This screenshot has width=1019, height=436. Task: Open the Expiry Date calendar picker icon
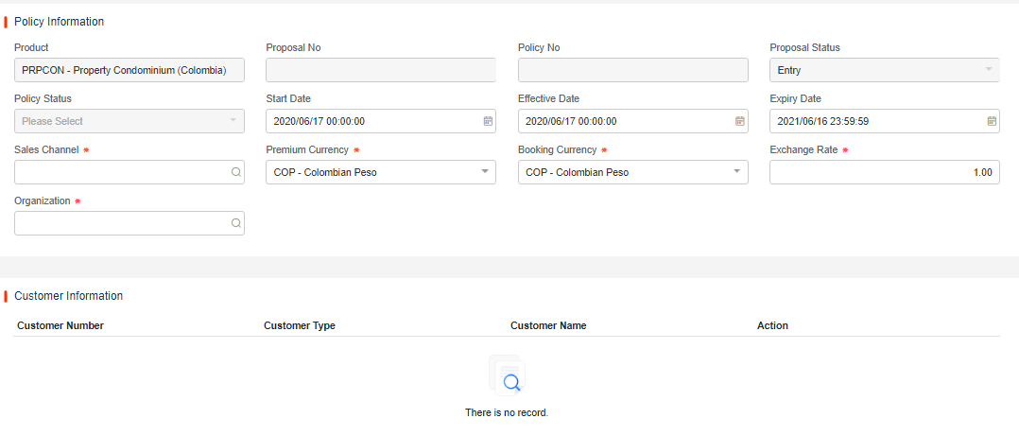(x=992, y=121)
